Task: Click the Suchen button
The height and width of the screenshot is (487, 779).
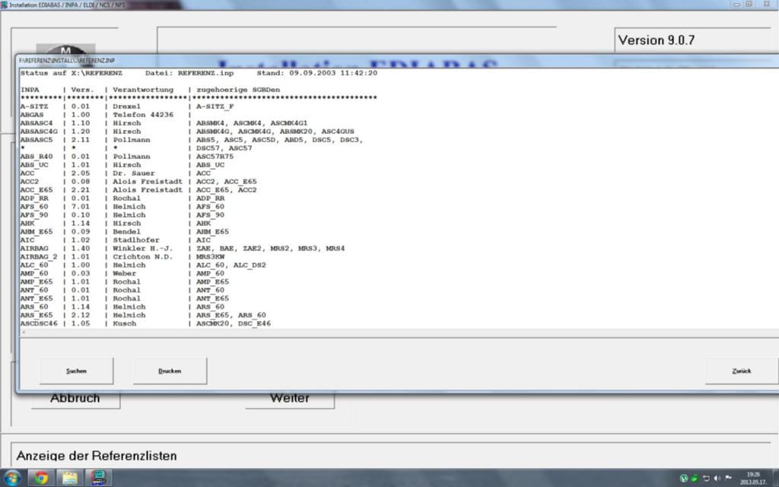Action: 77,371
